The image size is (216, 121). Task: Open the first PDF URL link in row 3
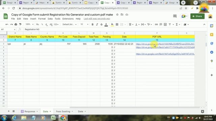[165, 44]
